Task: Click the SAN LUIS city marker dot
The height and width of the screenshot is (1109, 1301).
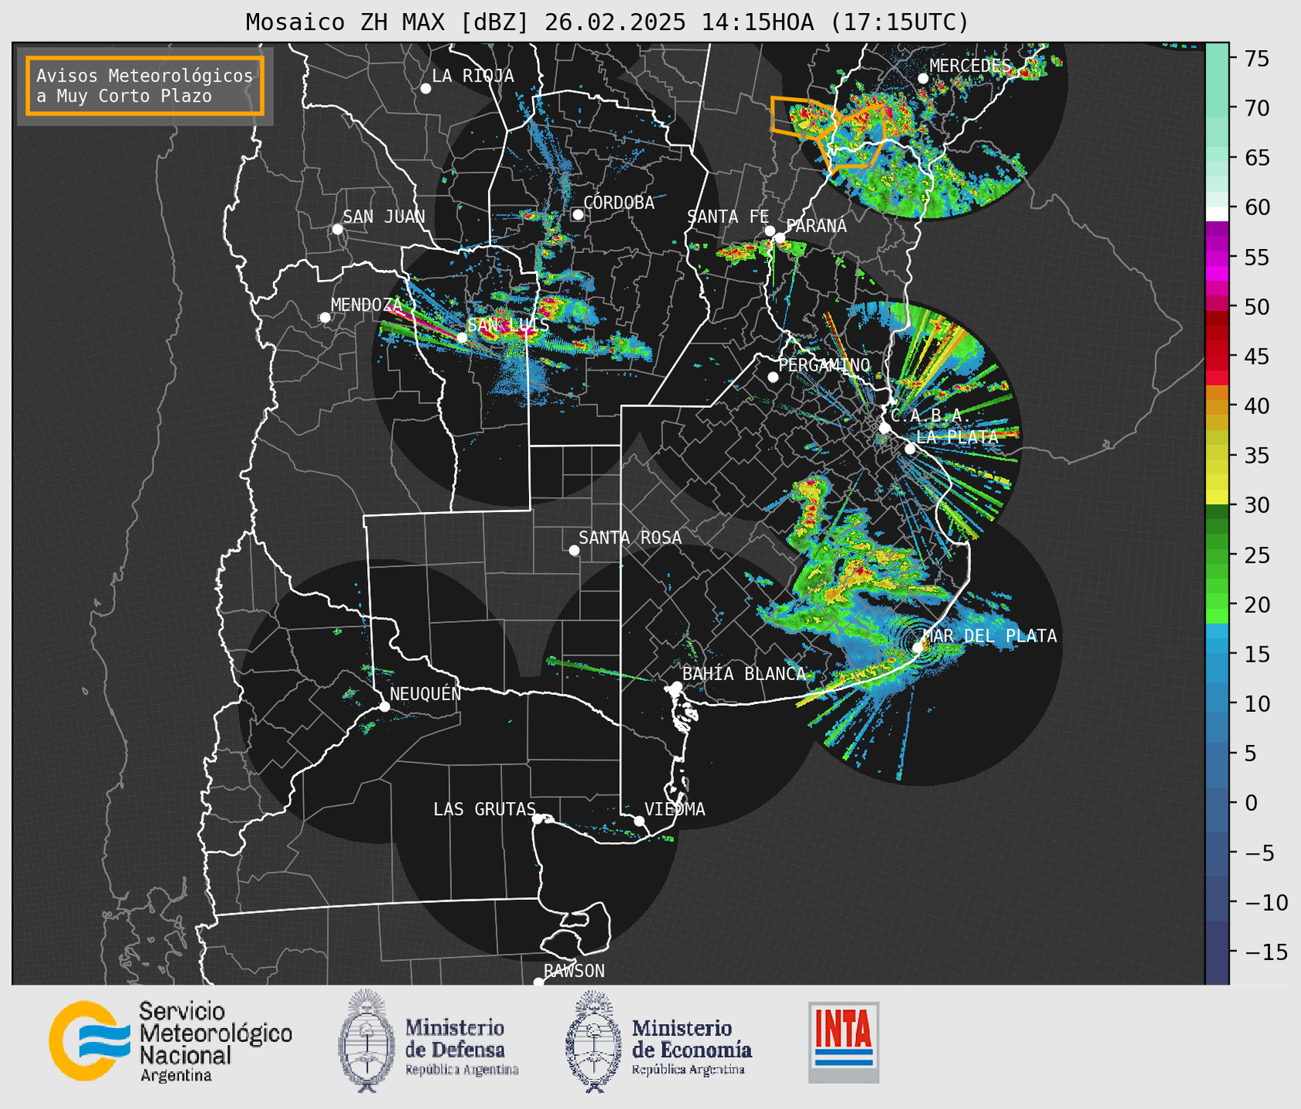Action: 462,338
